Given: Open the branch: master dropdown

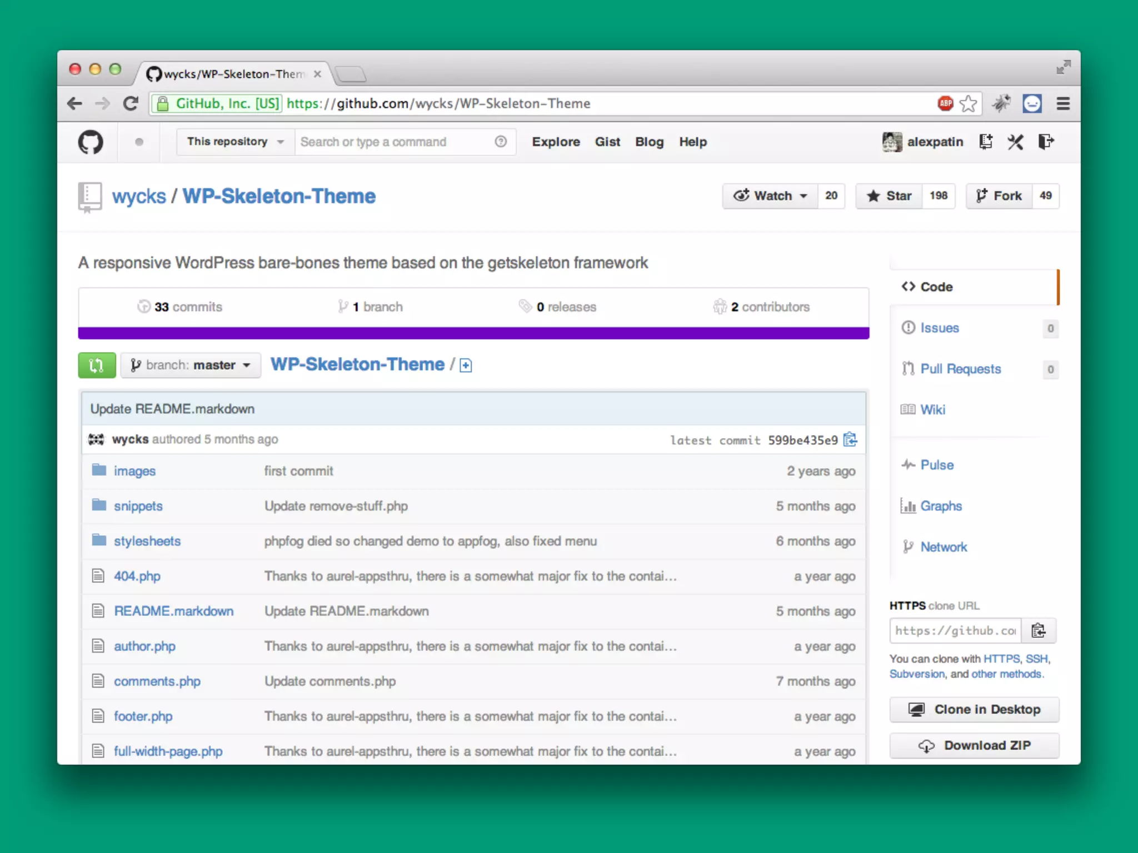Looking at the screenshot, I should point(191,365).
